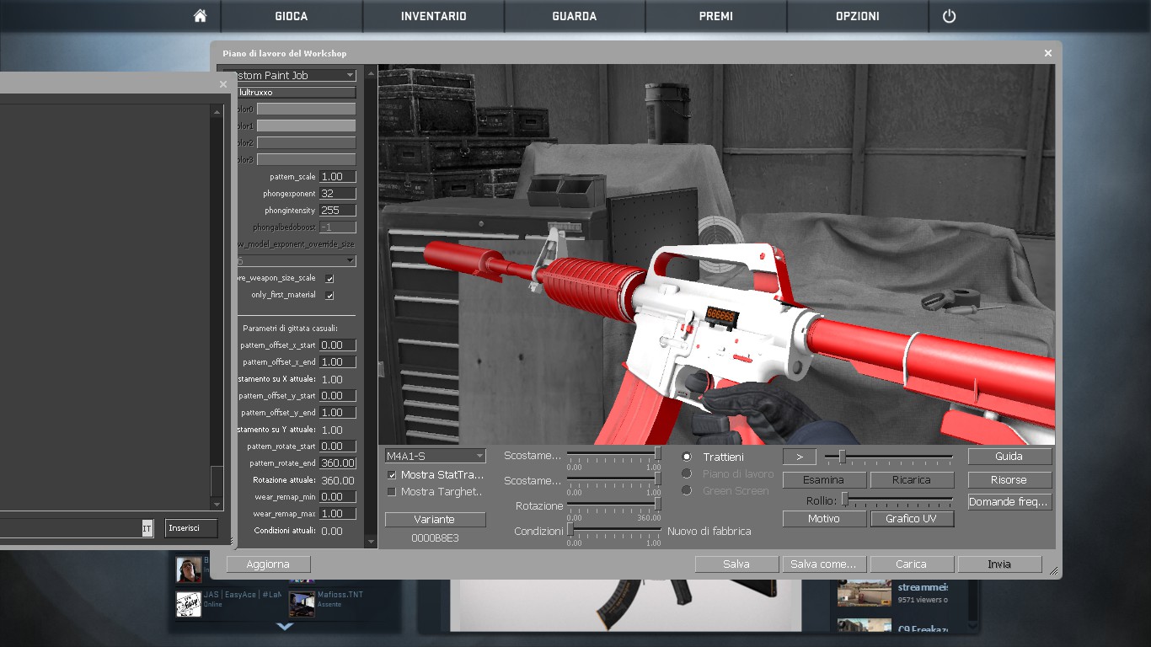Click the Salva come... button

824,564
